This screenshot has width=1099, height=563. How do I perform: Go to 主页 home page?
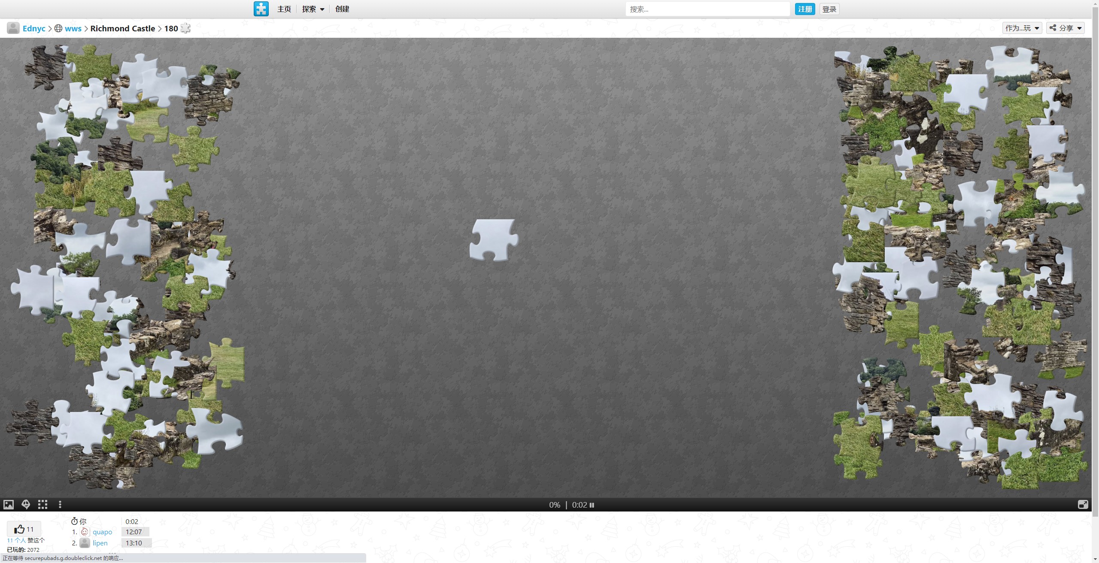click(x=284, y=9)
